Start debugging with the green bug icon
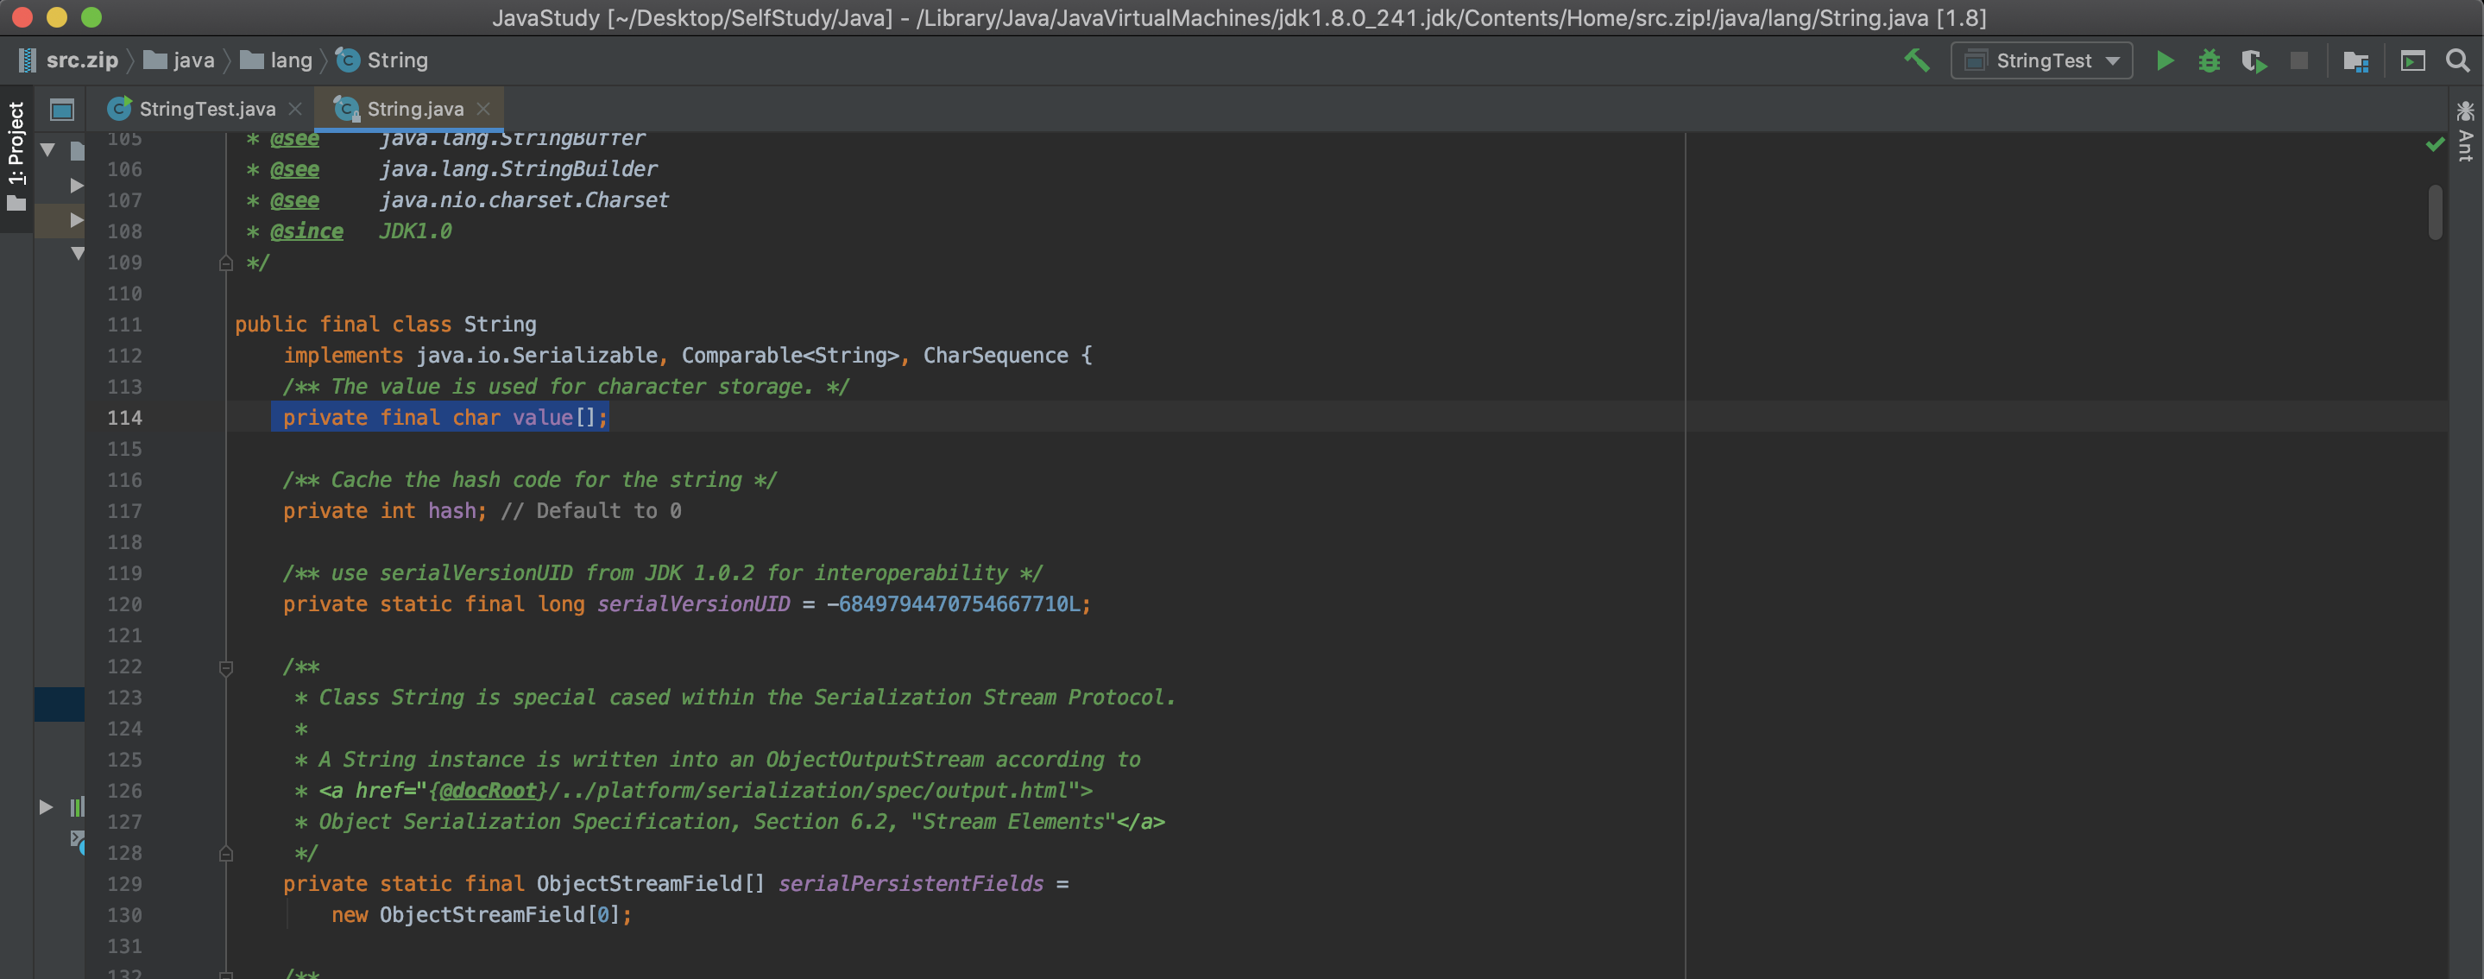2484x979 pixels. point(2210,60)
